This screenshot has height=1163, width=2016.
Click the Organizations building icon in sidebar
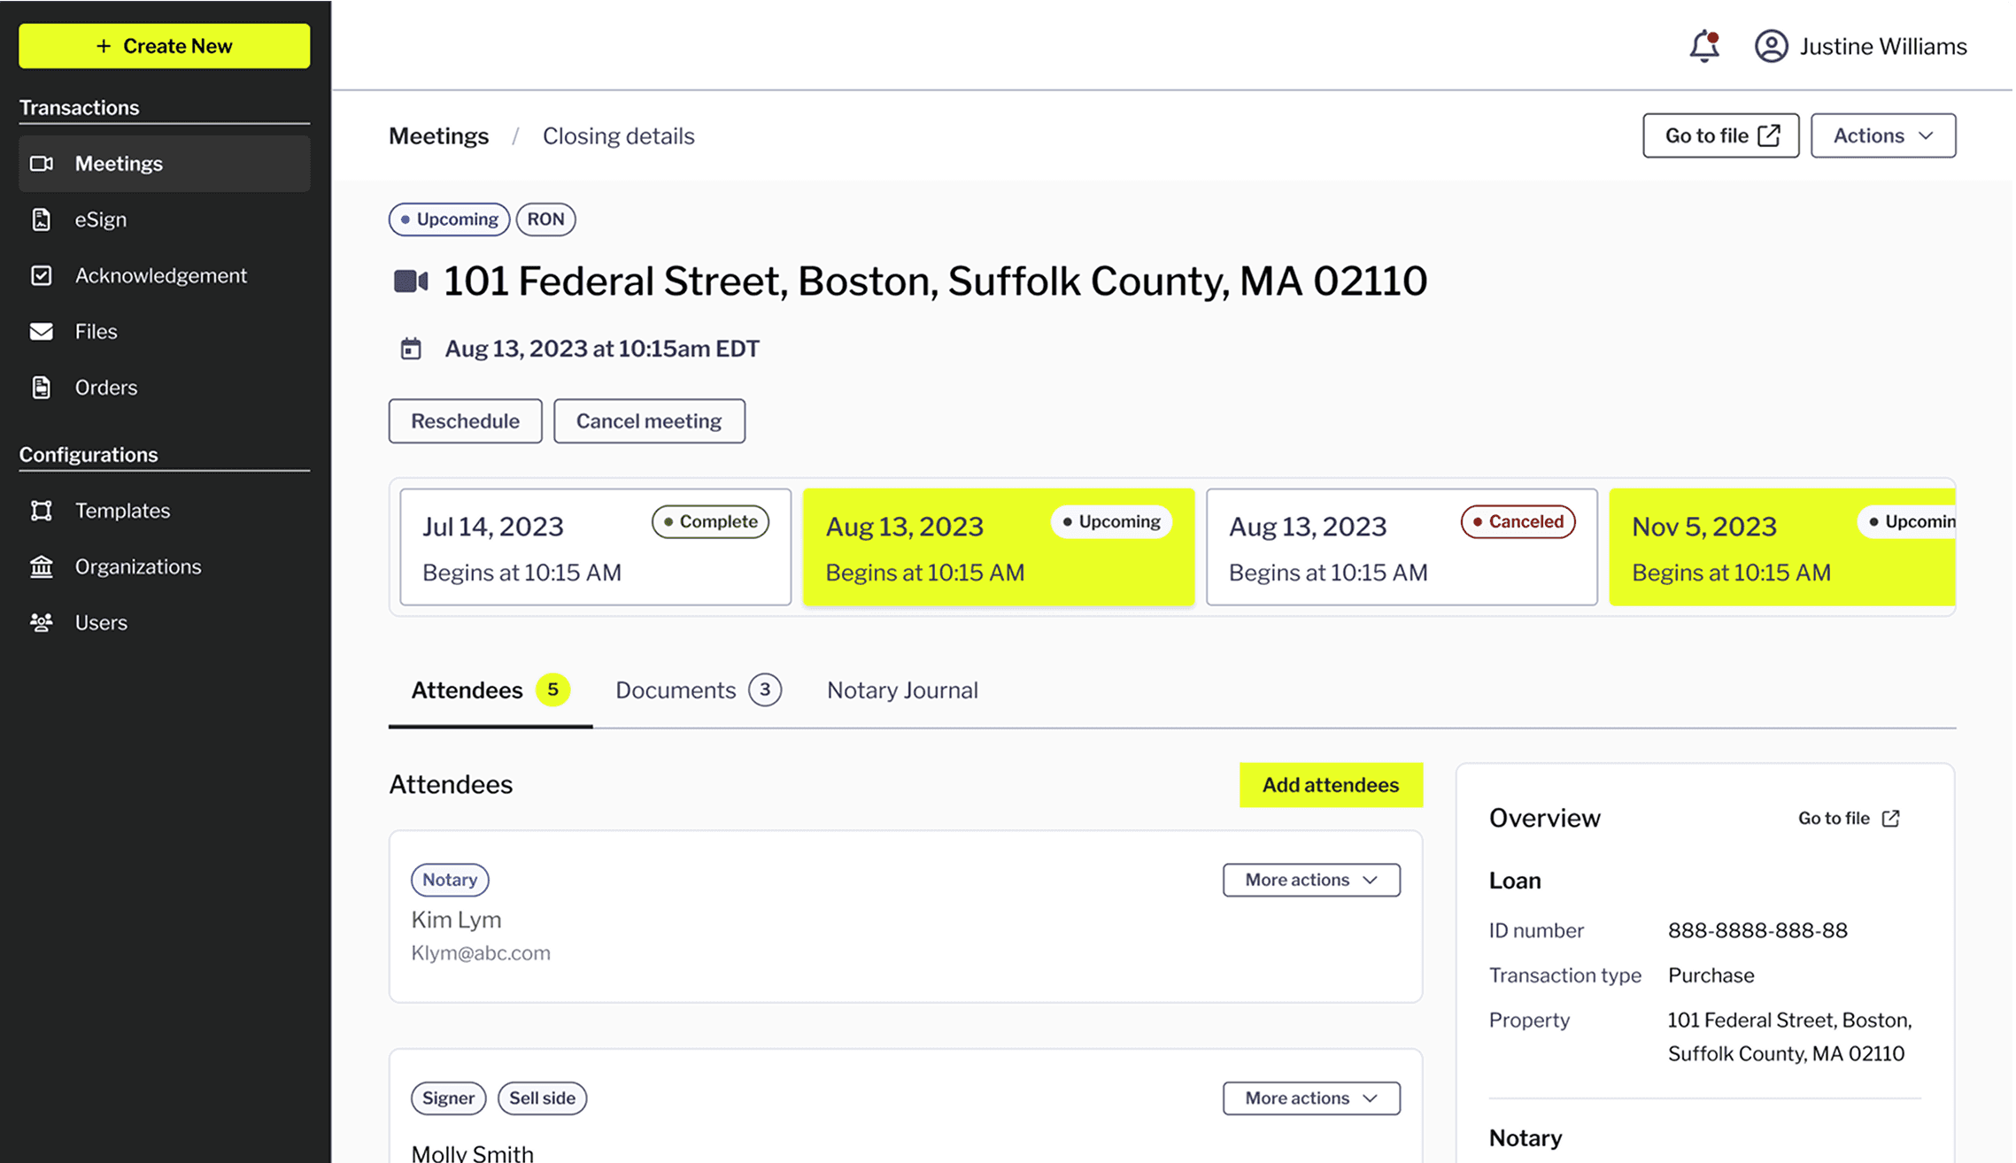pyautogui.click(x=42, y=566)
